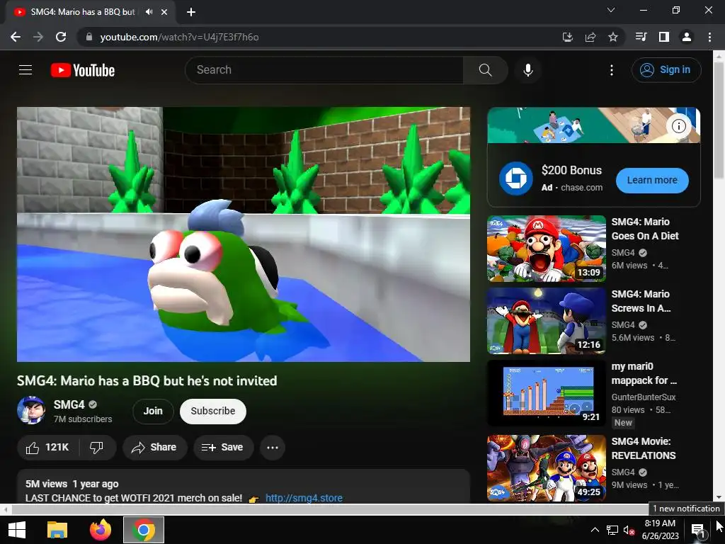Start voice search with microphone icon
This screenshot has height=544, width=725.
(x=527, y=70)
